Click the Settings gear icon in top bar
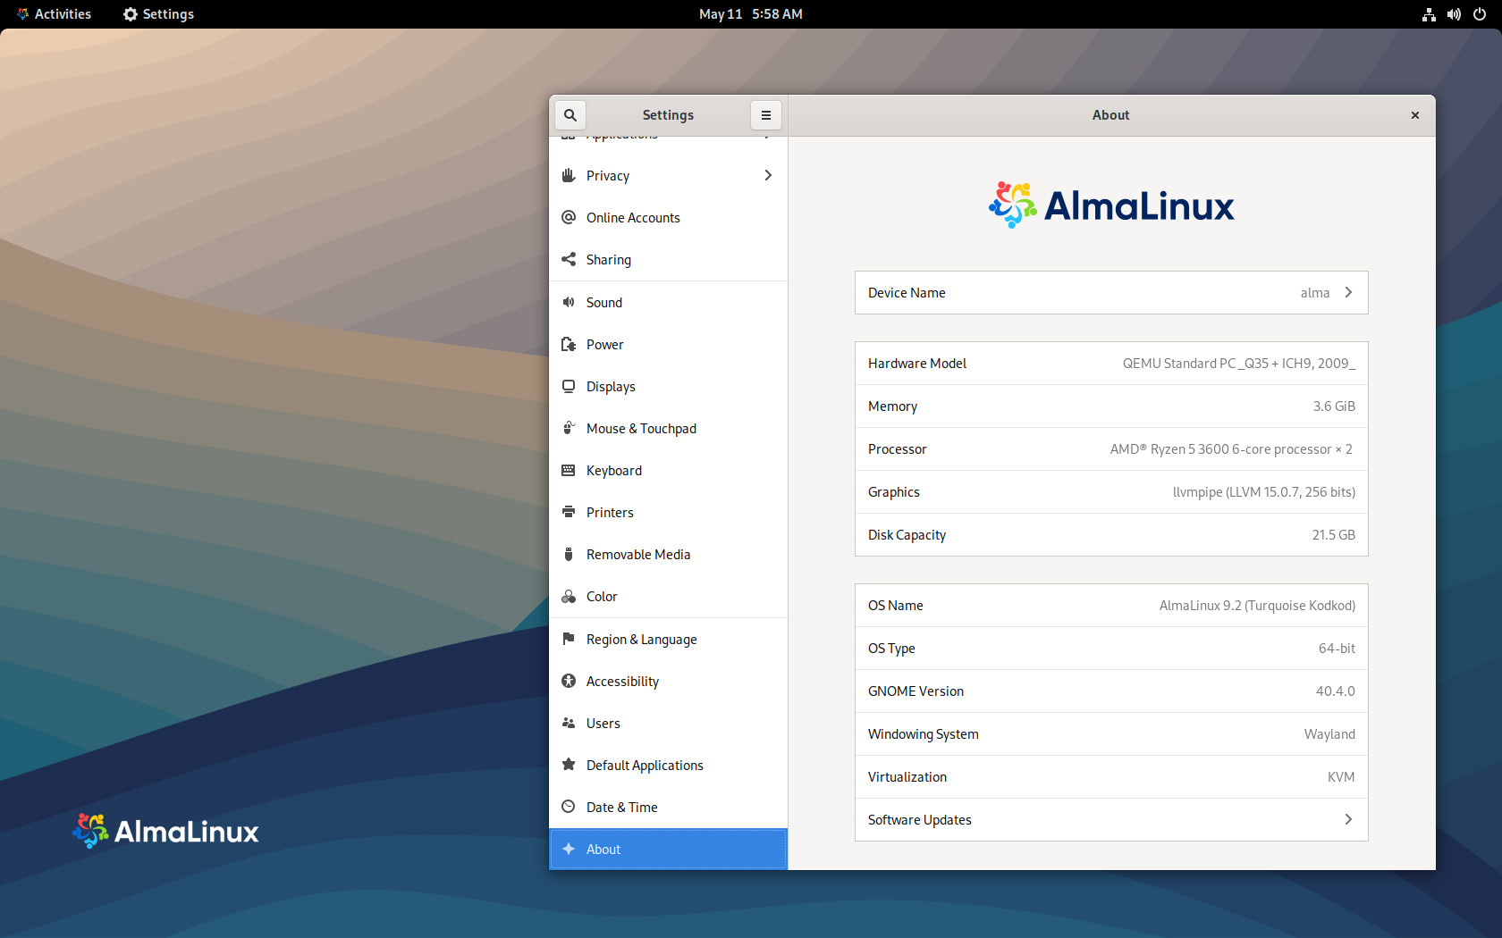Viewport: 1502px width, 938px height. click(x=131, y=14)
